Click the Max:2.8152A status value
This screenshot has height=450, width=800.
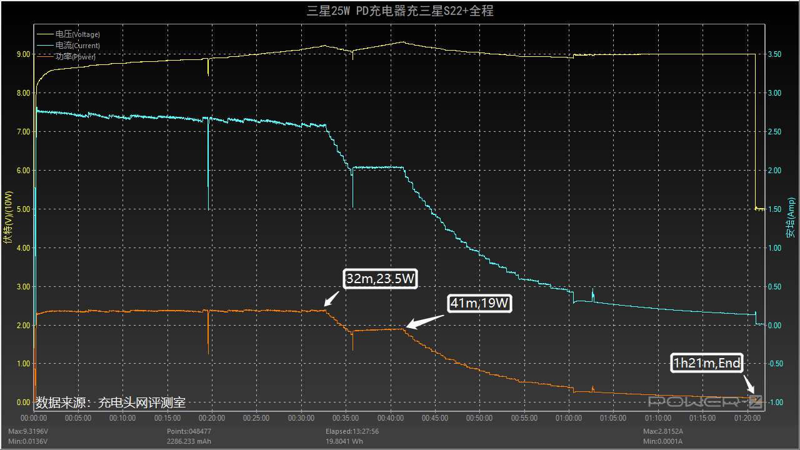664,432
